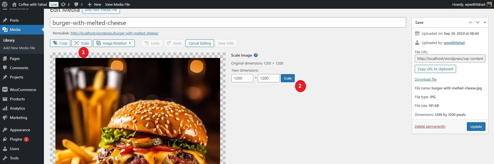The width and height of the screenshot is (494, 164).
Task: Move Save panel down with arrow
Action: [x=478, y=22]
